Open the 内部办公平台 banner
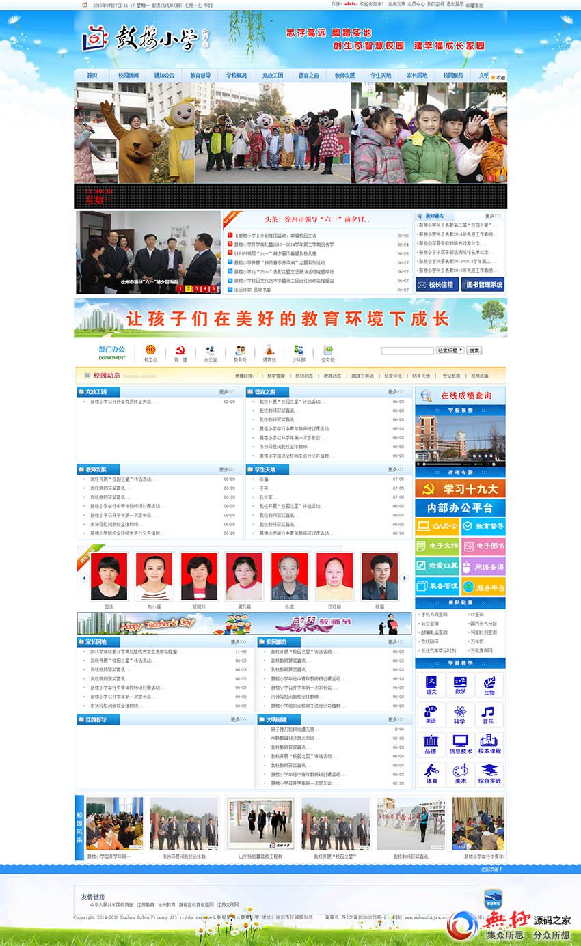The height and width of the screenshot is (946, 581). point(460,508)
